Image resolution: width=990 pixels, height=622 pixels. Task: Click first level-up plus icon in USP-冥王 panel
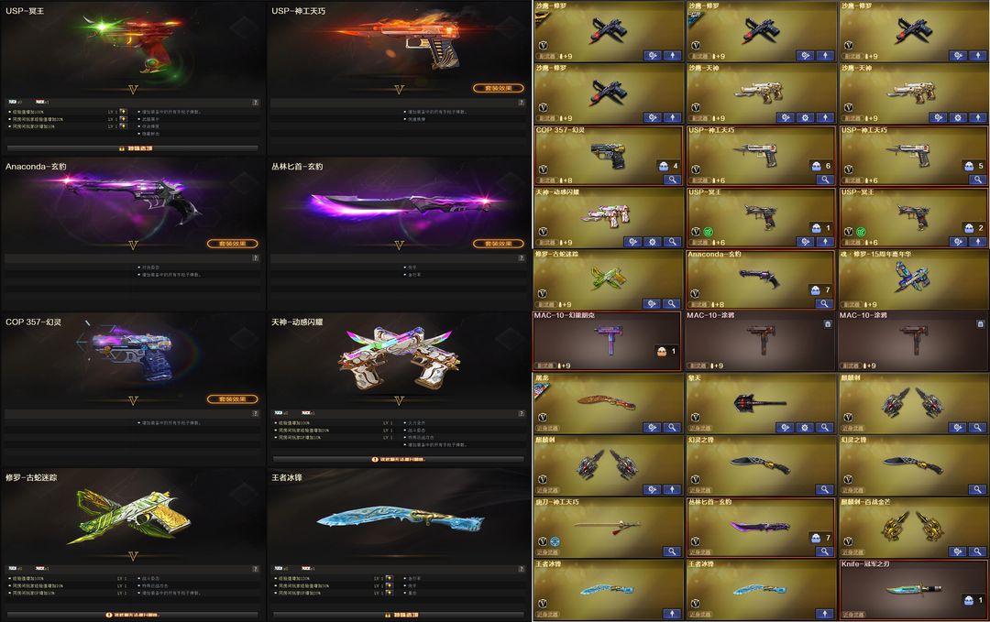click(x=123, y=112)
